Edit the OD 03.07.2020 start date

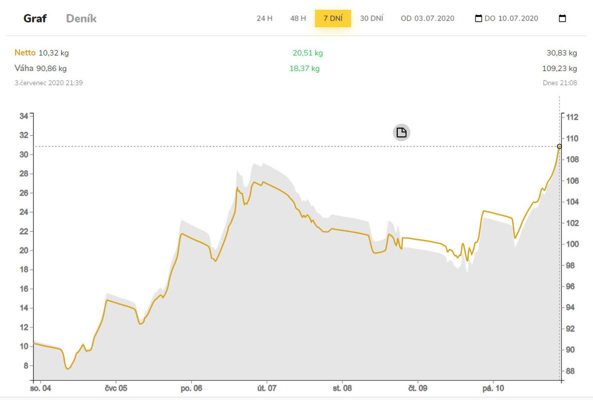pyautogui.click(x=427, y=18)
